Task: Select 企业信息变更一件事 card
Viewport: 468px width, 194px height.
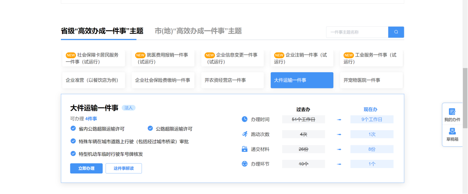Action: click(233, 58)
